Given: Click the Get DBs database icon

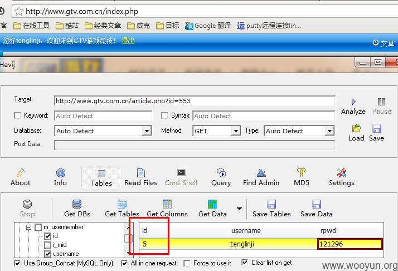Looking at the screenshot, I should coord(77,204).
